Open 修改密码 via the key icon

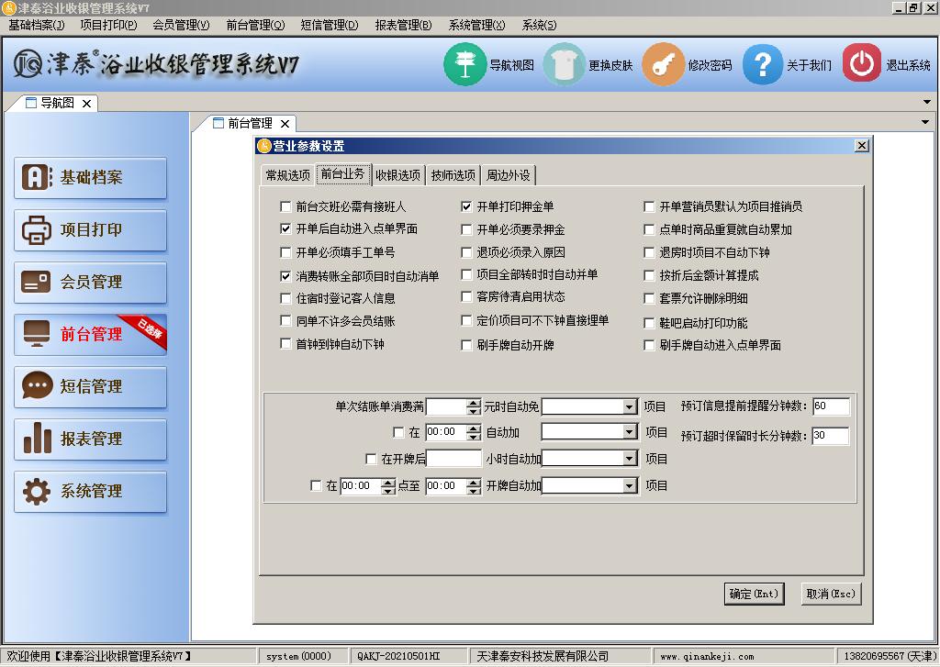tap(663, 64)
